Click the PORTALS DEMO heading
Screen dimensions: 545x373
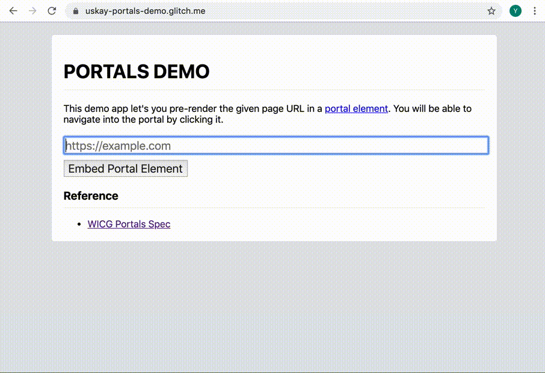(x=136, y=71)
